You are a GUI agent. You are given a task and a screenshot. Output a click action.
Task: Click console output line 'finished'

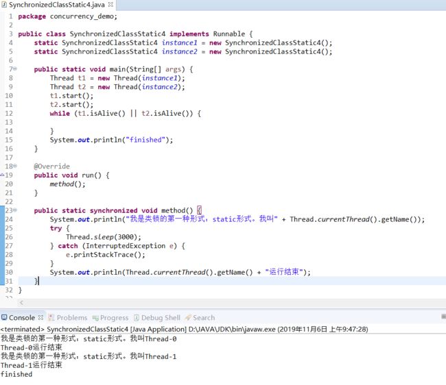tap(16, 374)
